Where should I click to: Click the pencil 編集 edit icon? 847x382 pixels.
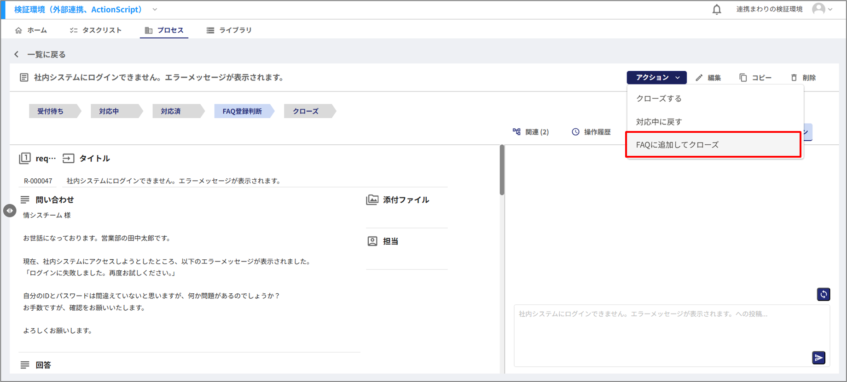(x=699, y=78)
